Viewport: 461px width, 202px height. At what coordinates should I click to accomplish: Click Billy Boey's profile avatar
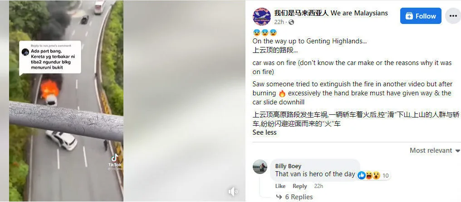pos(260,167)
